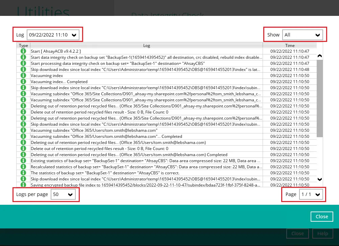Click info icon for 'Vacuuming index... Completed' row
339x246 pixels.
click(23, 82)
